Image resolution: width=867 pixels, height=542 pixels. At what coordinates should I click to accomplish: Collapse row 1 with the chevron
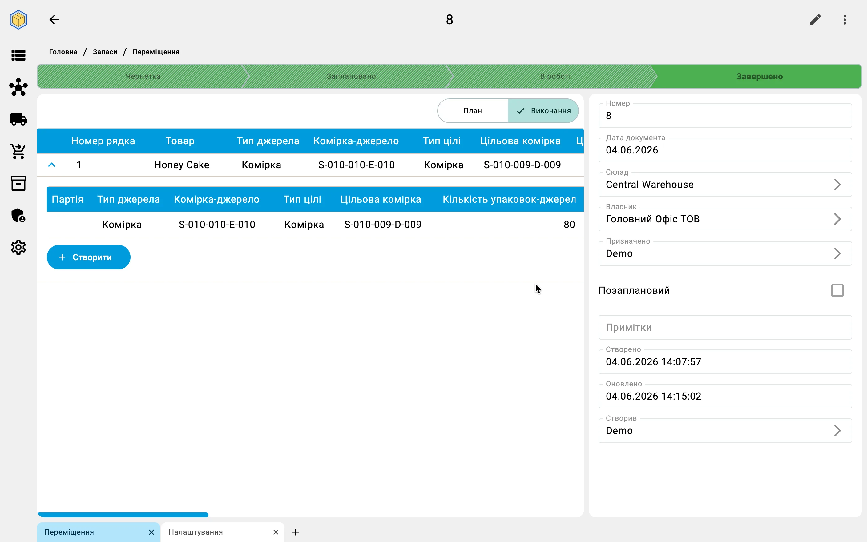[52, 165]
